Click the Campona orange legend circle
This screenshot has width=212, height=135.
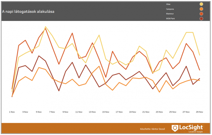[x=201, y=9]
